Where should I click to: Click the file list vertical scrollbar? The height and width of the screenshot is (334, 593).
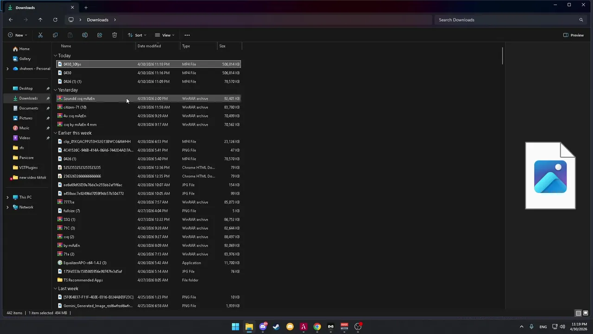click(x=502, y=56)
